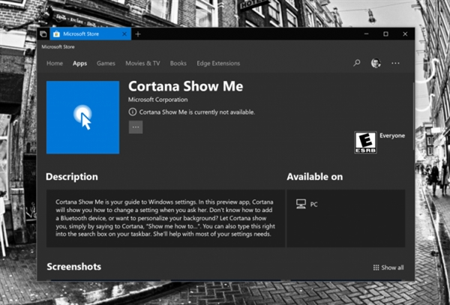Open the See more ellipsis menu
This screenshot has width=450, height=305.
pyautogui.click(x=395, y=63)
